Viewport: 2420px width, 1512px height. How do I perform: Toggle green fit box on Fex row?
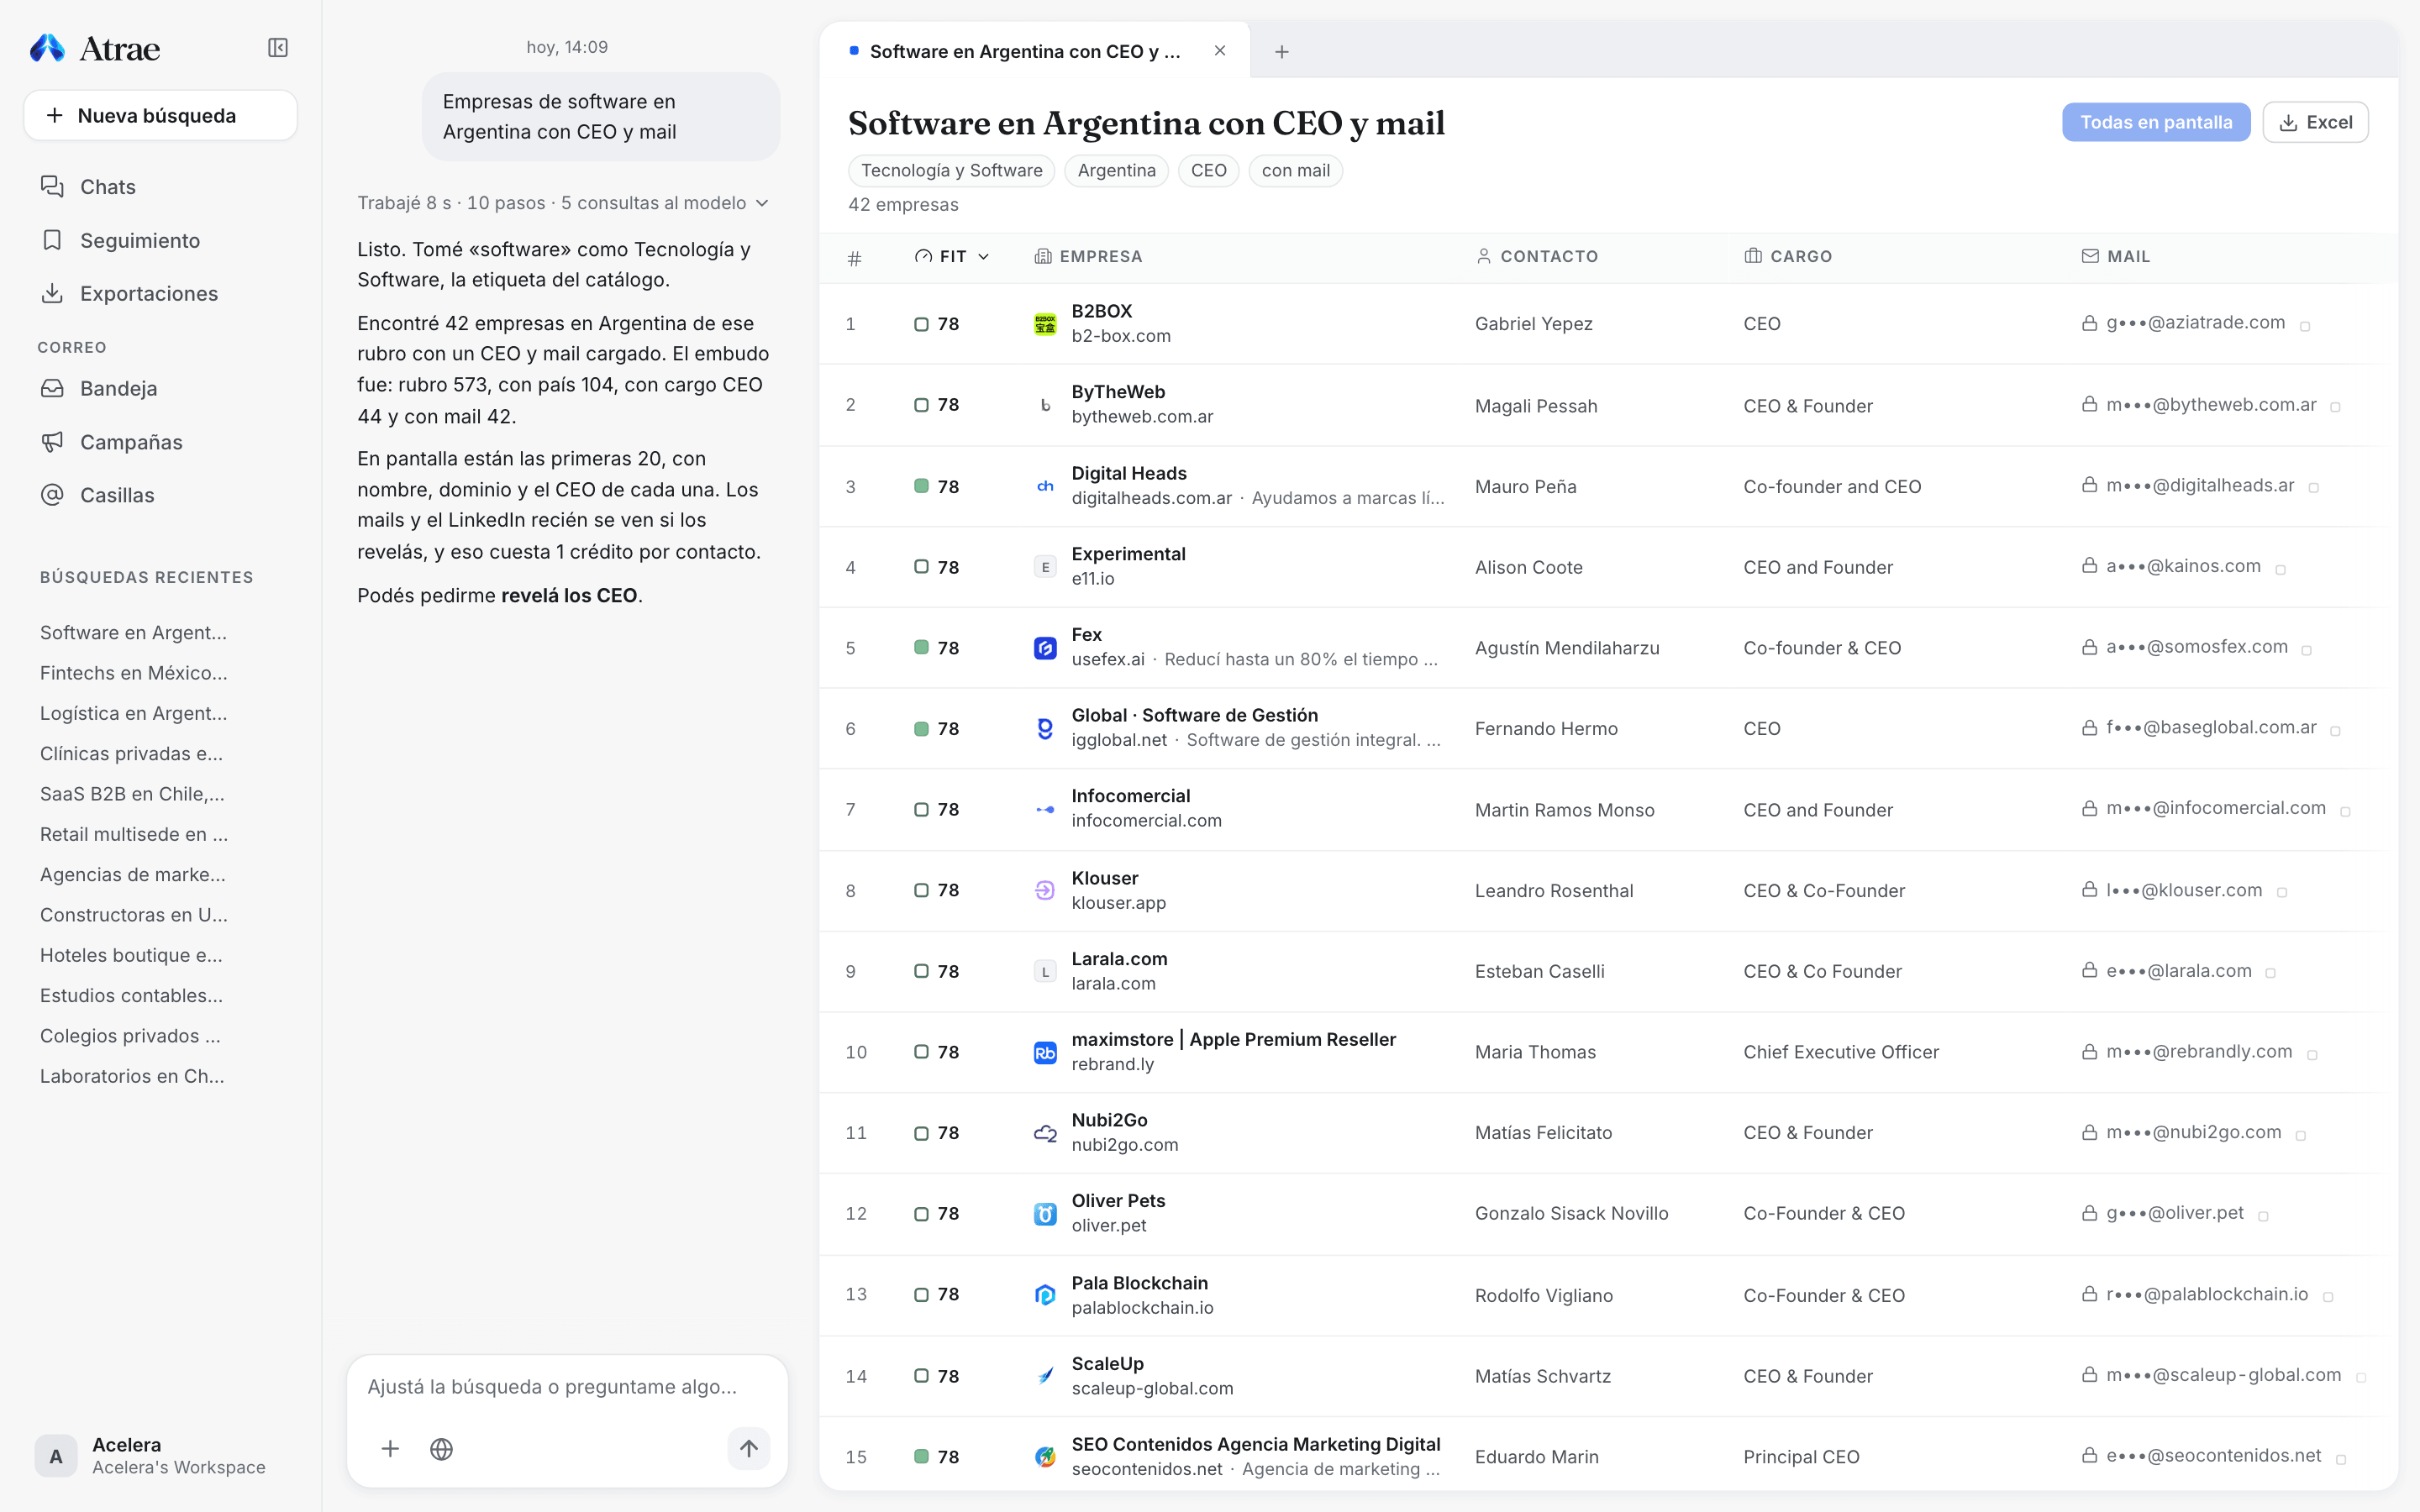tap(921, 648)
